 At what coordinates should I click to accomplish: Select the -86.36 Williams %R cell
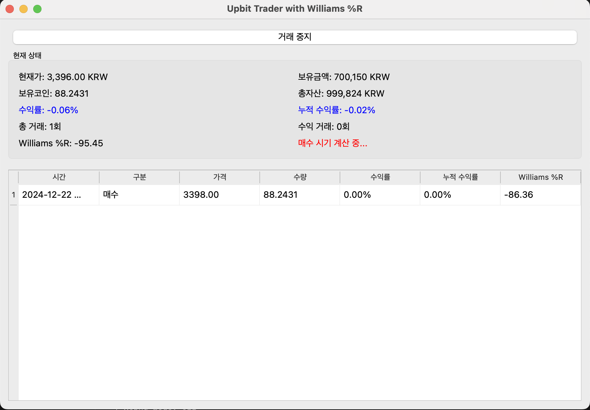541,195
